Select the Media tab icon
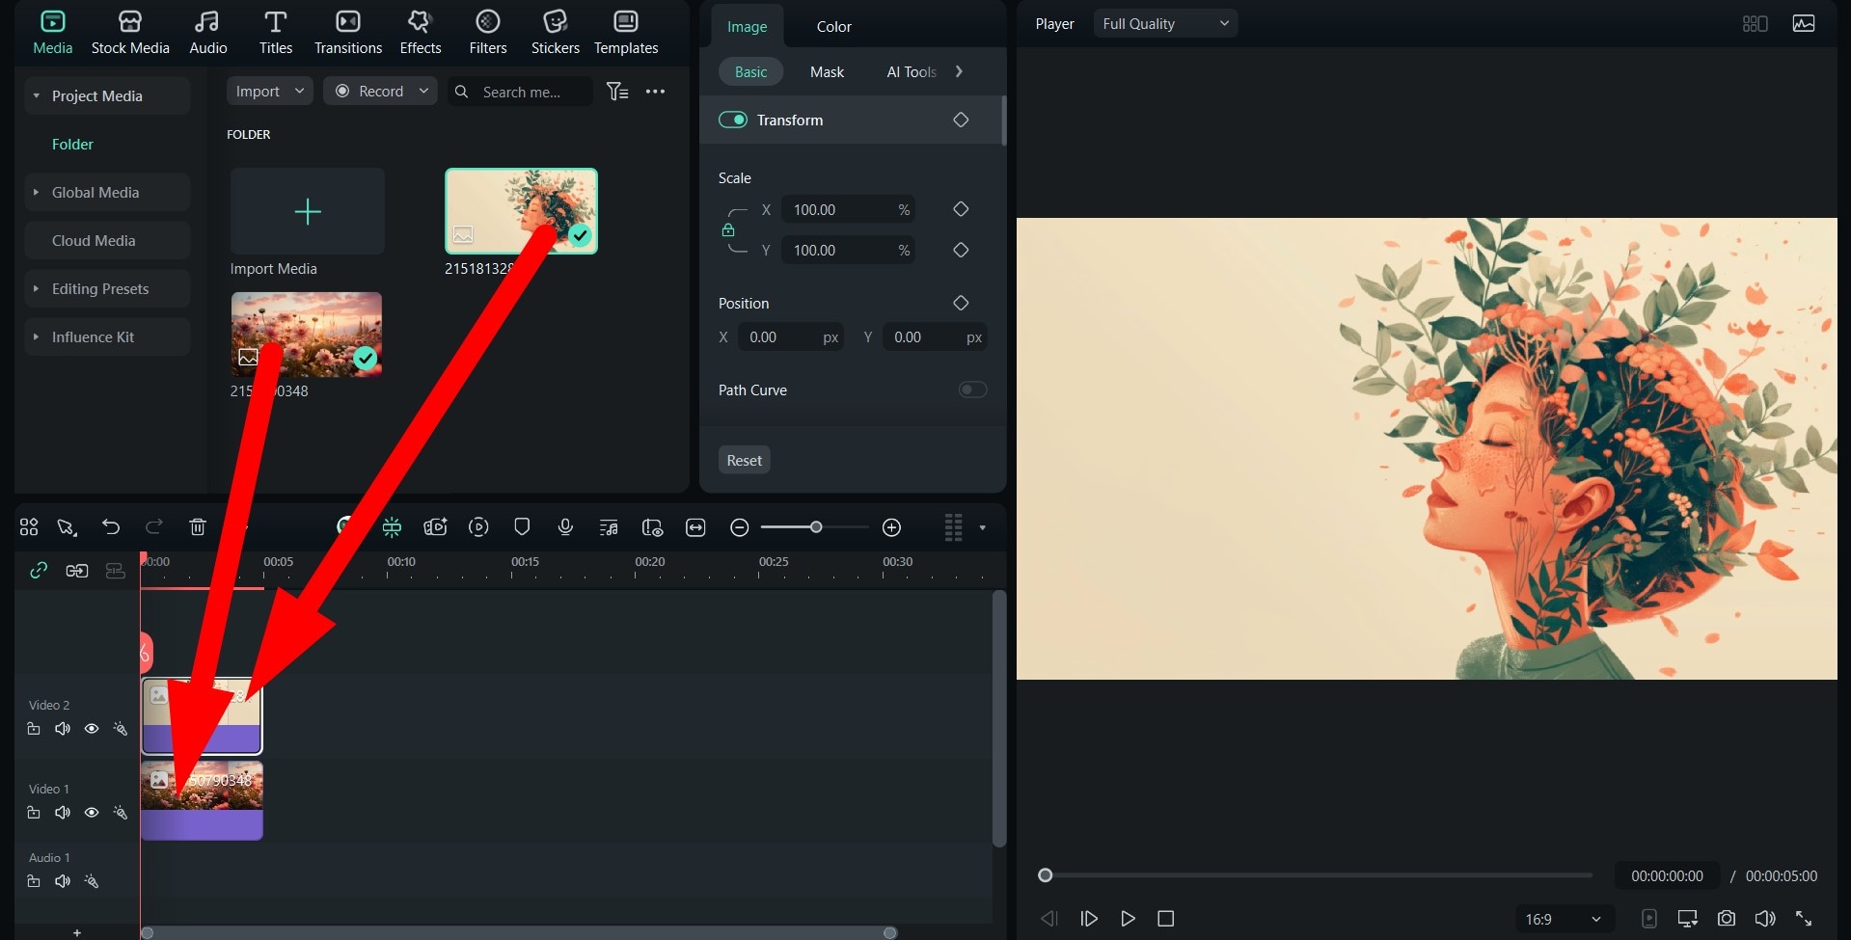 point(53,21)
